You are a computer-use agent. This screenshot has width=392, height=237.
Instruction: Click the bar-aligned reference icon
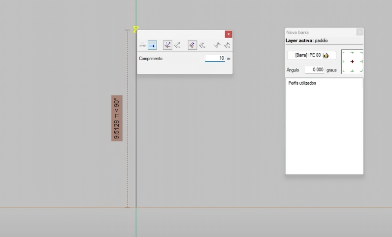pos(217,45)
